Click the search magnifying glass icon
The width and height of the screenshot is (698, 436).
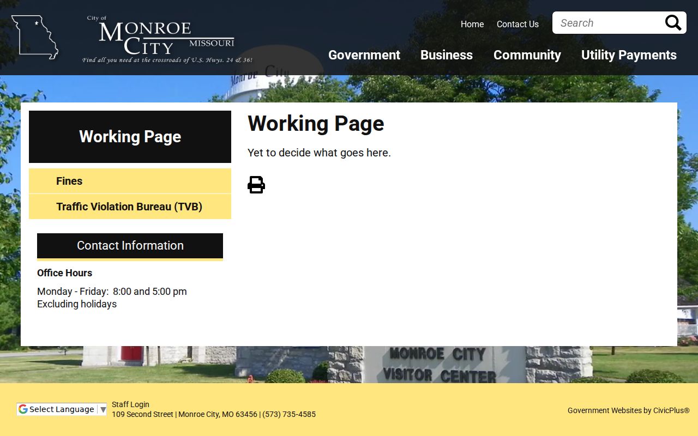click(673, 23)
